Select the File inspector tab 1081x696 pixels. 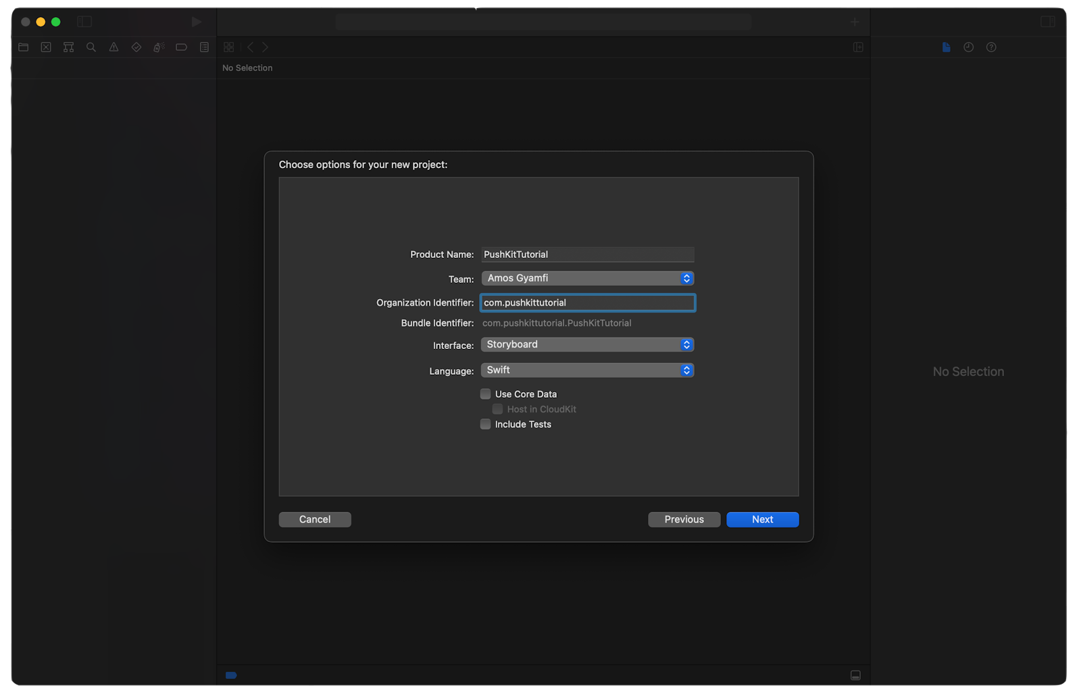coord(946,47)
